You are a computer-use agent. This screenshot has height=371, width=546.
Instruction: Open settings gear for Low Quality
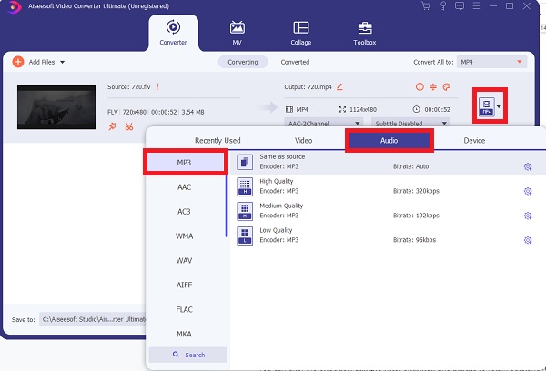click(x=528, y=240)
